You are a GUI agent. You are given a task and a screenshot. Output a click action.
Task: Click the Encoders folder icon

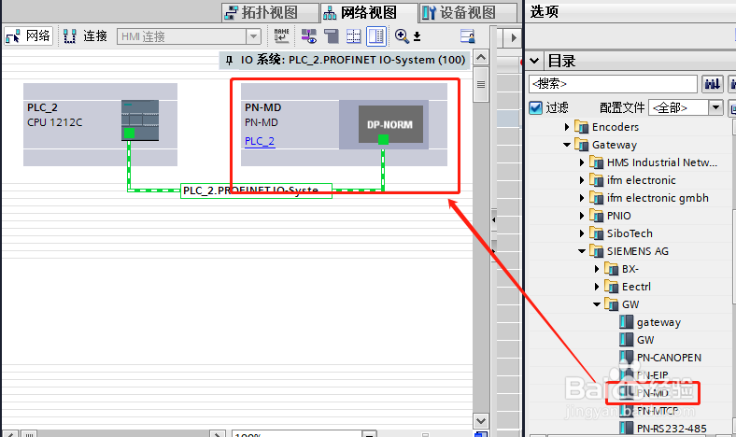[x=581, y=127]
